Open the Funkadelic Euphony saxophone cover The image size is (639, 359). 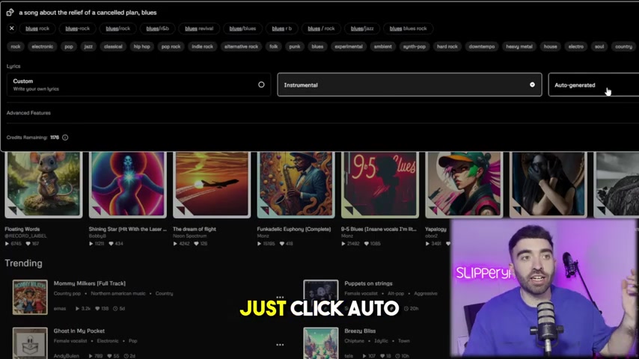[296, 185]
